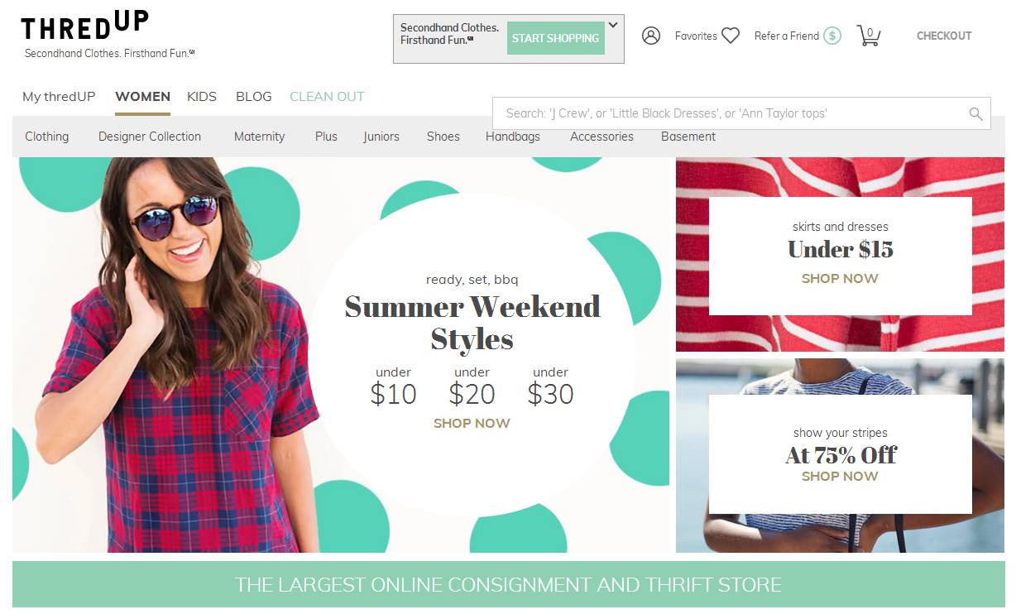Click the CHECKOUT link

[944, 36]
